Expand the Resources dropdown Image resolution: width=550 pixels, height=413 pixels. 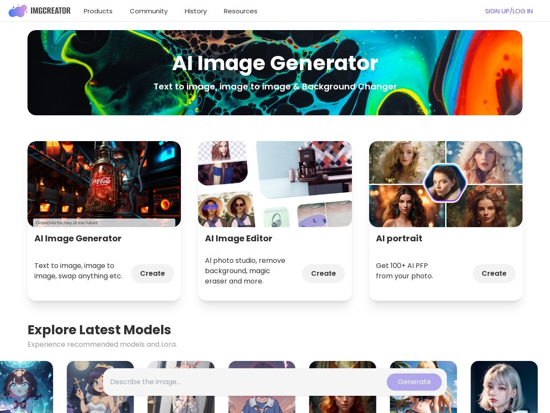pos(240,11)
